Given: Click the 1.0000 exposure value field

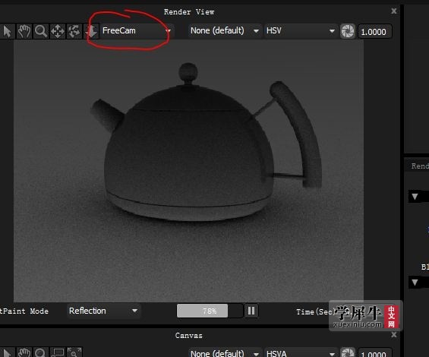Looking at the screenshot, I should coord(374,32).
